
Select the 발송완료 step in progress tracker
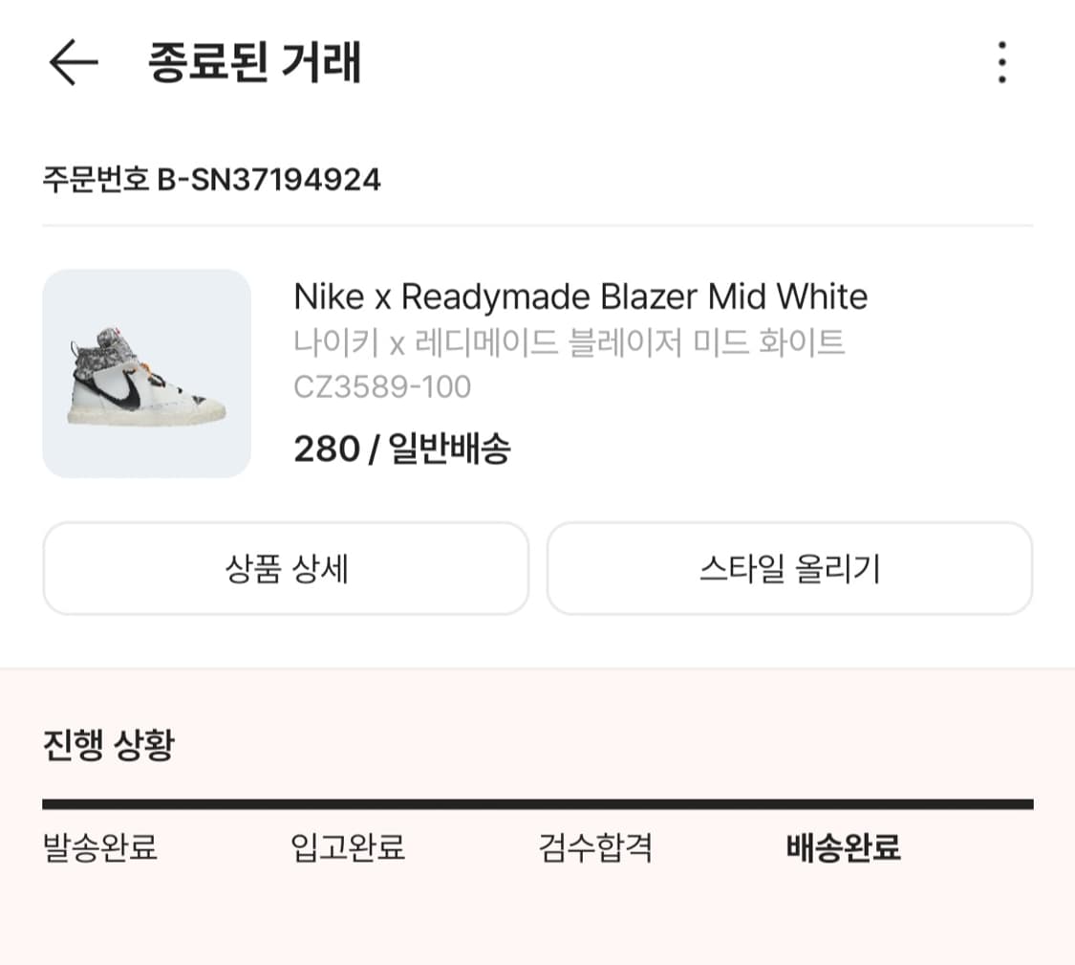pos(102,847)
